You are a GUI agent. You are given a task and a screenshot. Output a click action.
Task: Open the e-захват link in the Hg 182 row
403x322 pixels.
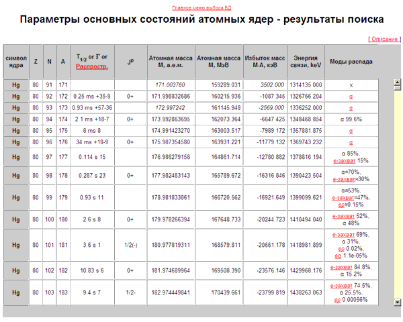pos(341,267)
